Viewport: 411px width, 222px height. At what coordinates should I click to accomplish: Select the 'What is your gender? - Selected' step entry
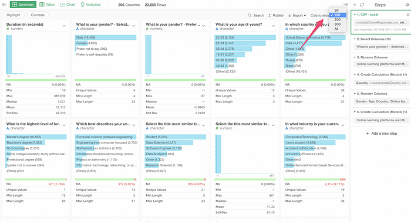click(382, 47)
